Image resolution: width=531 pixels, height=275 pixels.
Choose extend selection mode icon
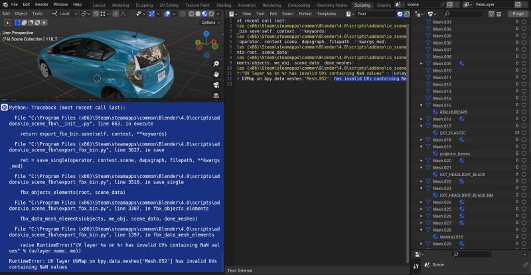(24, 23)
